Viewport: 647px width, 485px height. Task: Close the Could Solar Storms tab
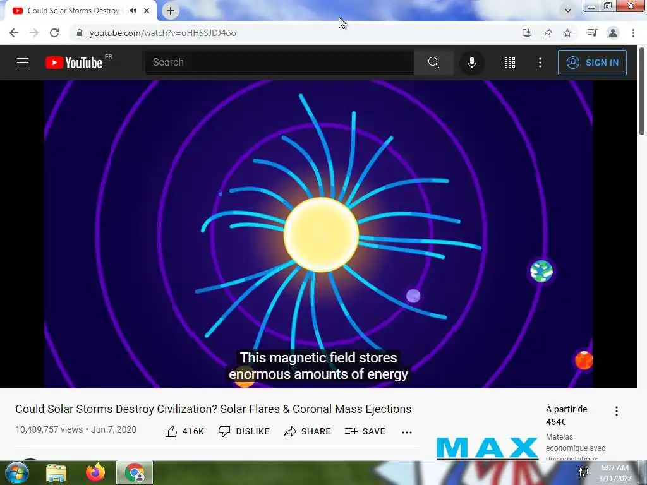(x=147, y=11)
